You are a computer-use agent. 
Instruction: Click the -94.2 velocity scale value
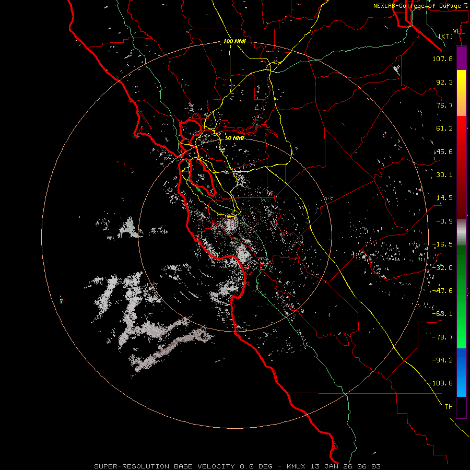point(442,360)
